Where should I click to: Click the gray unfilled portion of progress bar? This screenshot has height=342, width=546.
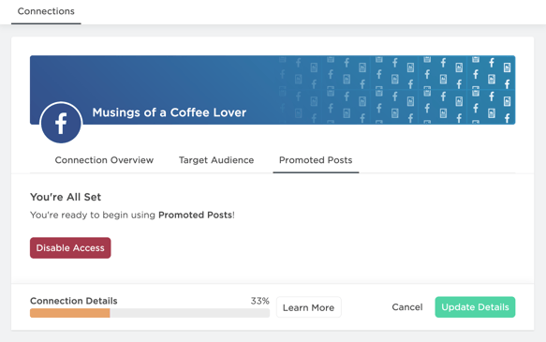click(190, 313)
